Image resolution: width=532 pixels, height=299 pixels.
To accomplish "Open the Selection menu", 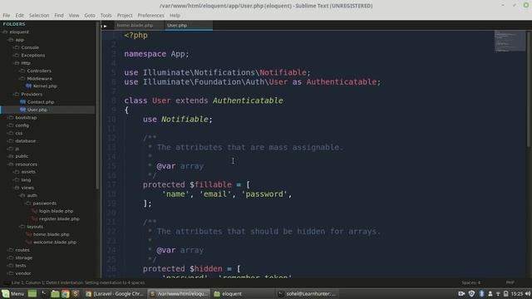I will point(39,15).
